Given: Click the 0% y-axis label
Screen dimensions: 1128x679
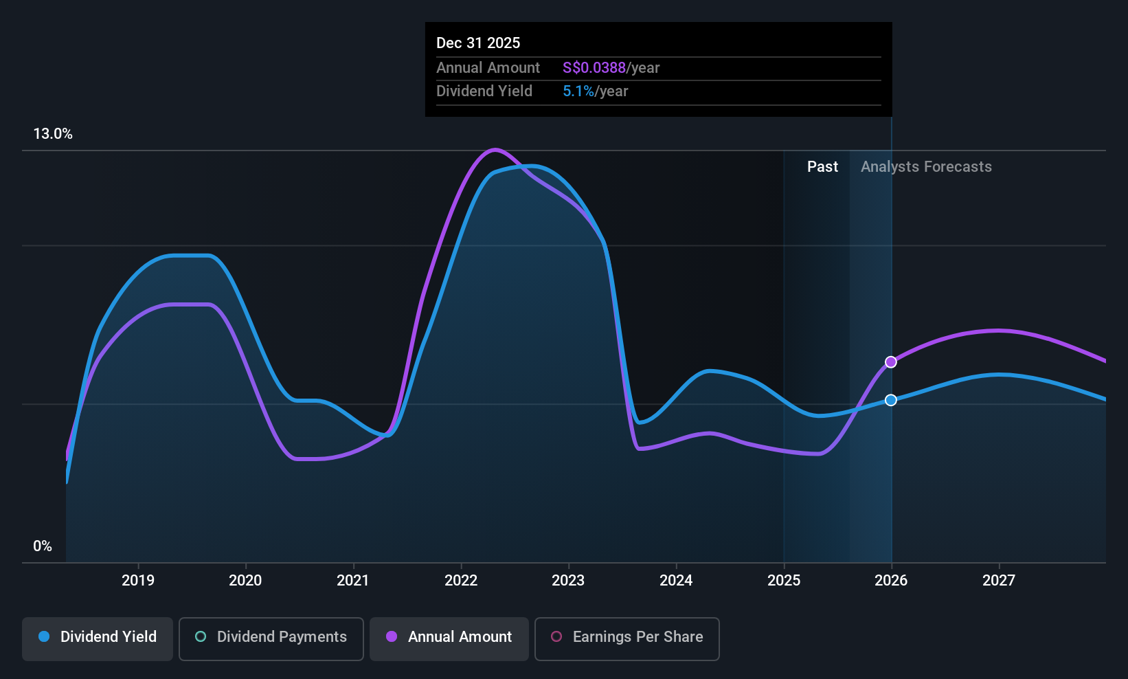Looking at the screenshot, I should coord(43,546).
